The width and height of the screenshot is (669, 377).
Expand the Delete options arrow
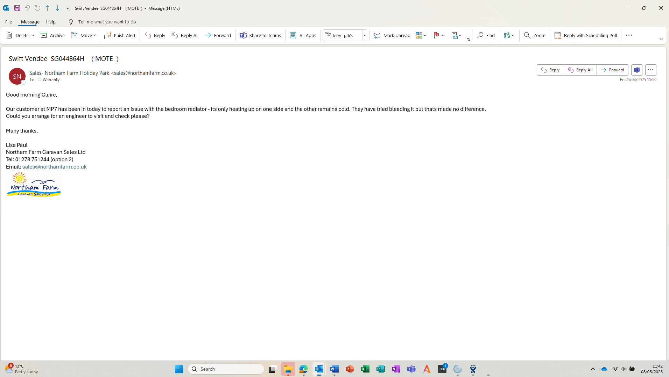(x=34, y=35)
